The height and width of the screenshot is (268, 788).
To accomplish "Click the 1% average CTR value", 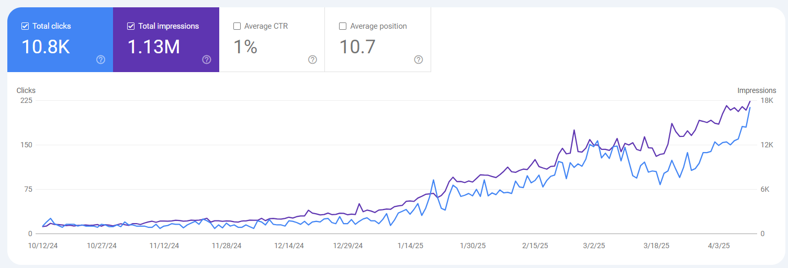I will click(x=245, y=47).
